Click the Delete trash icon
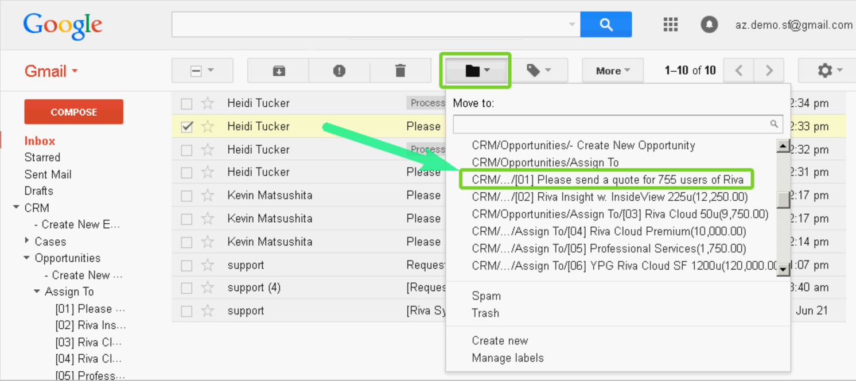Viewport: 856px width, 381px height. pos(400,71)
